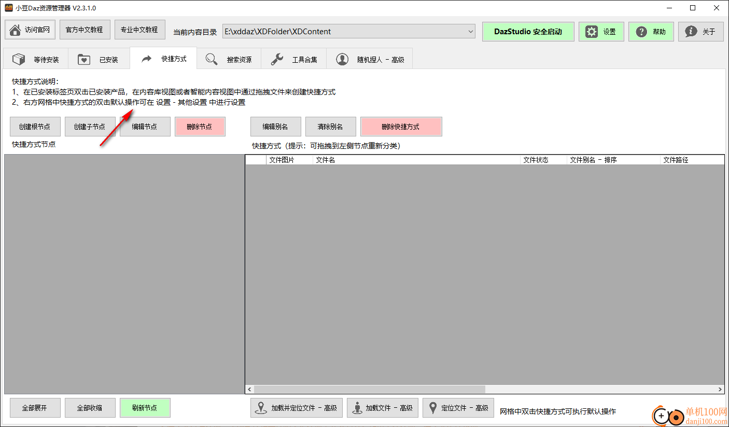
Task: Click the box icon of 等待安装 tab
Action: (19, 59)
